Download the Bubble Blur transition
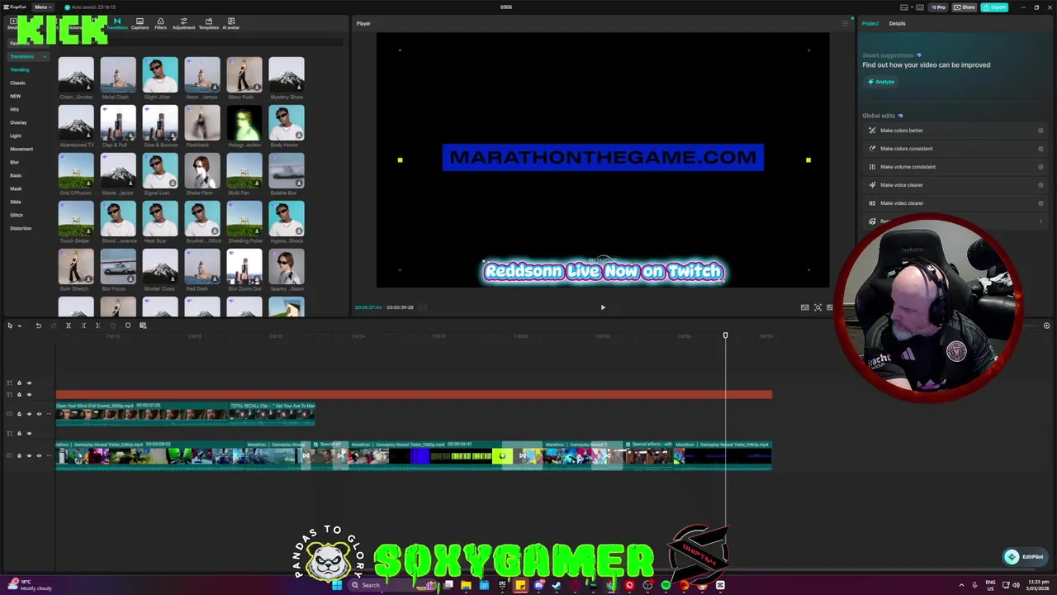Image resolution: width=1057 pixels, height=595 pixels. 299,183
